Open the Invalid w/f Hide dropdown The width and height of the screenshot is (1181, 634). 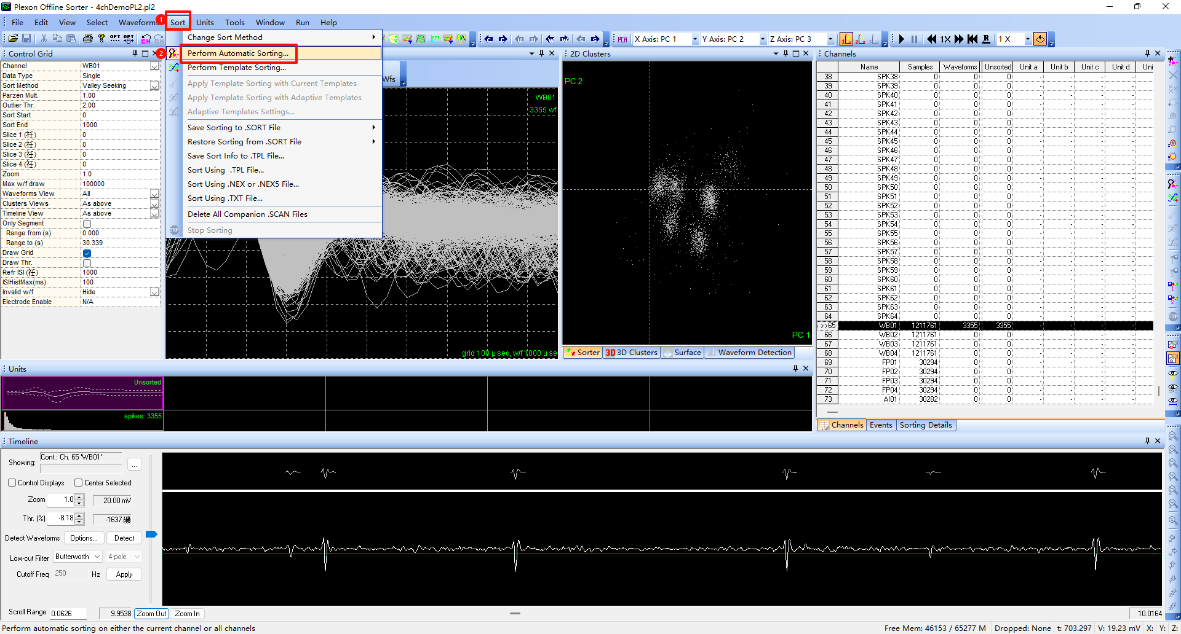(x=154, y=292)
